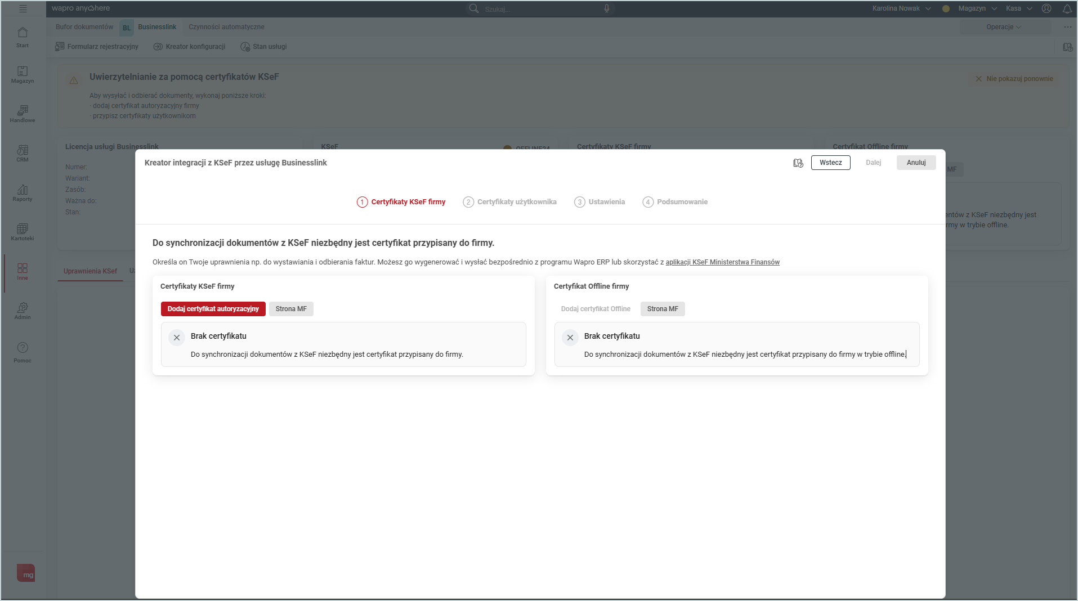Click the mg logo icon

(x=26, y=573)
